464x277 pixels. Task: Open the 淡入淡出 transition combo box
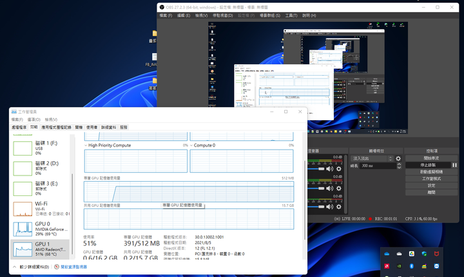[x=372, y=158]
